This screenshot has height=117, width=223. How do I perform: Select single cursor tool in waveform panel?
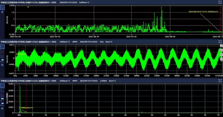tap(2, 47)
